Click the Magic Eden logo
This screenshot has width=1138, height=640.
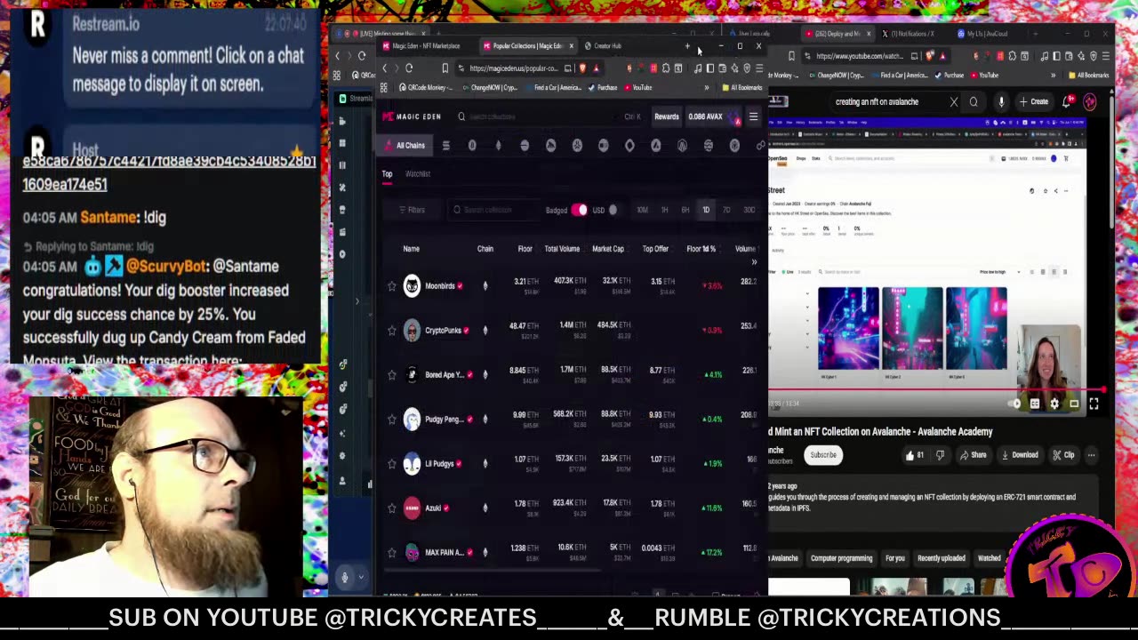pyautogui.click(x=412, y=116)
